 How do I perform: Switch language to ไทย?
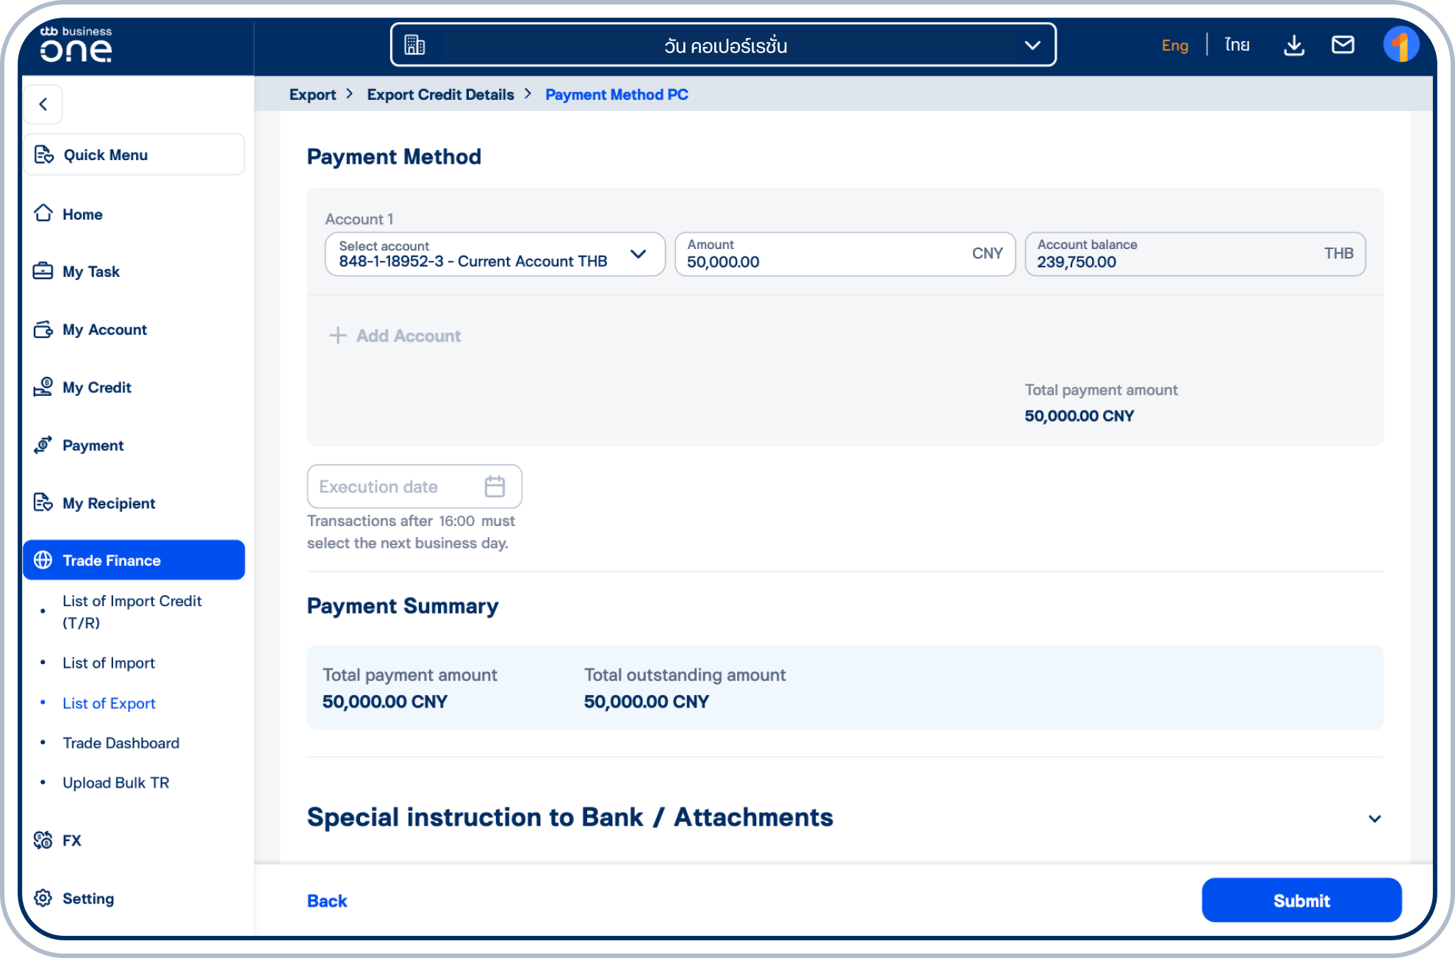point(1237,45)
